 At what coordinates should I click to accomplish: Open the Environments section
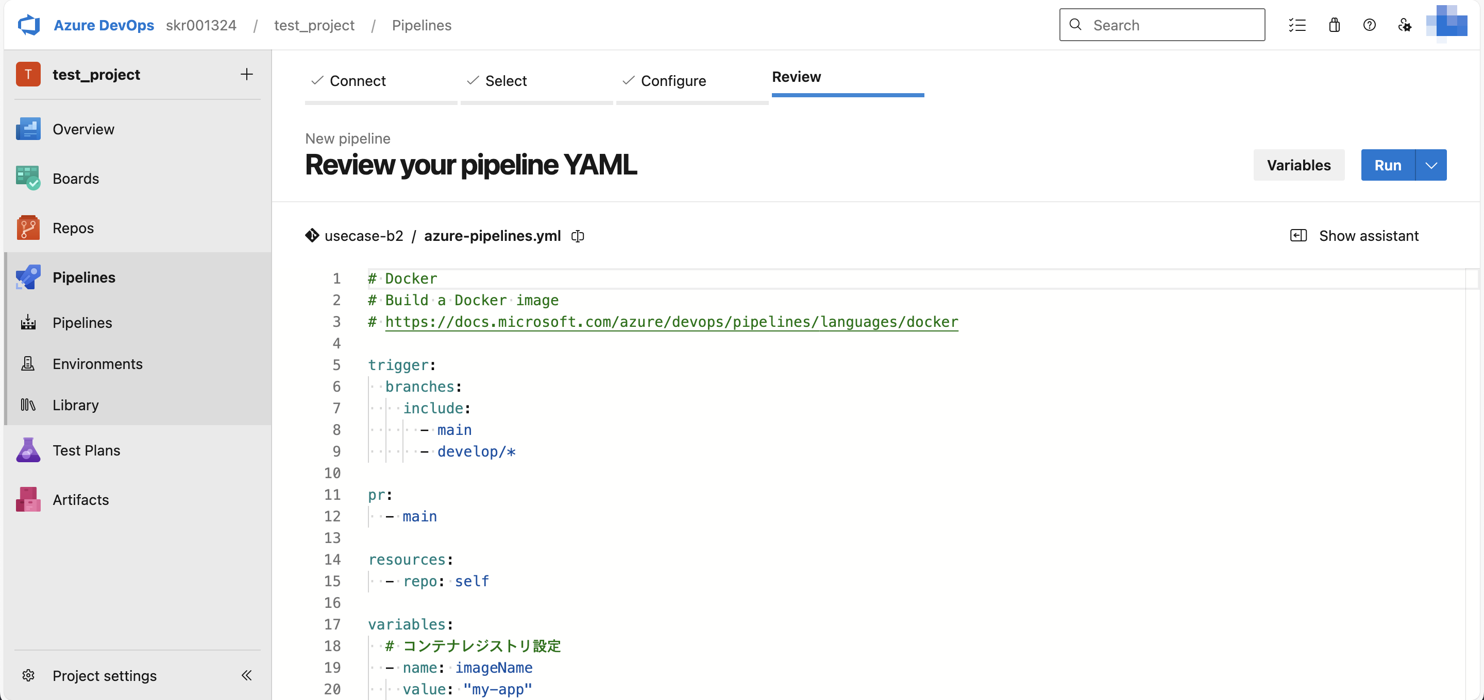[x=97, y=364]
